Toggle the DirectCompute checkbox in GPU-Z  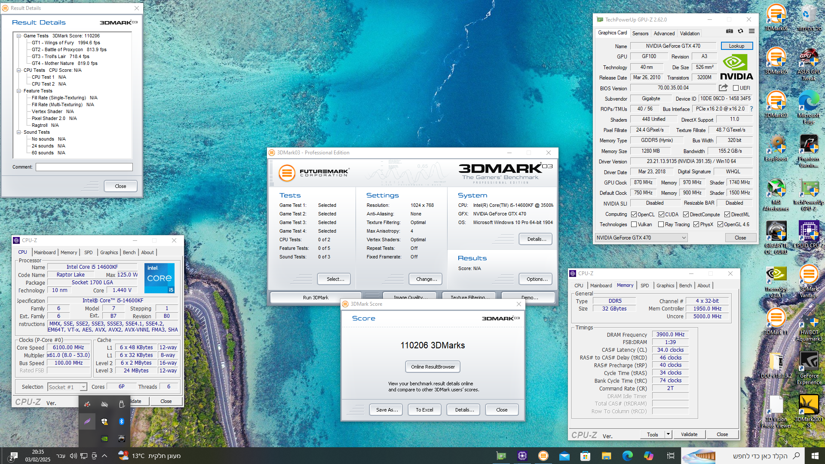coord(686,215)
